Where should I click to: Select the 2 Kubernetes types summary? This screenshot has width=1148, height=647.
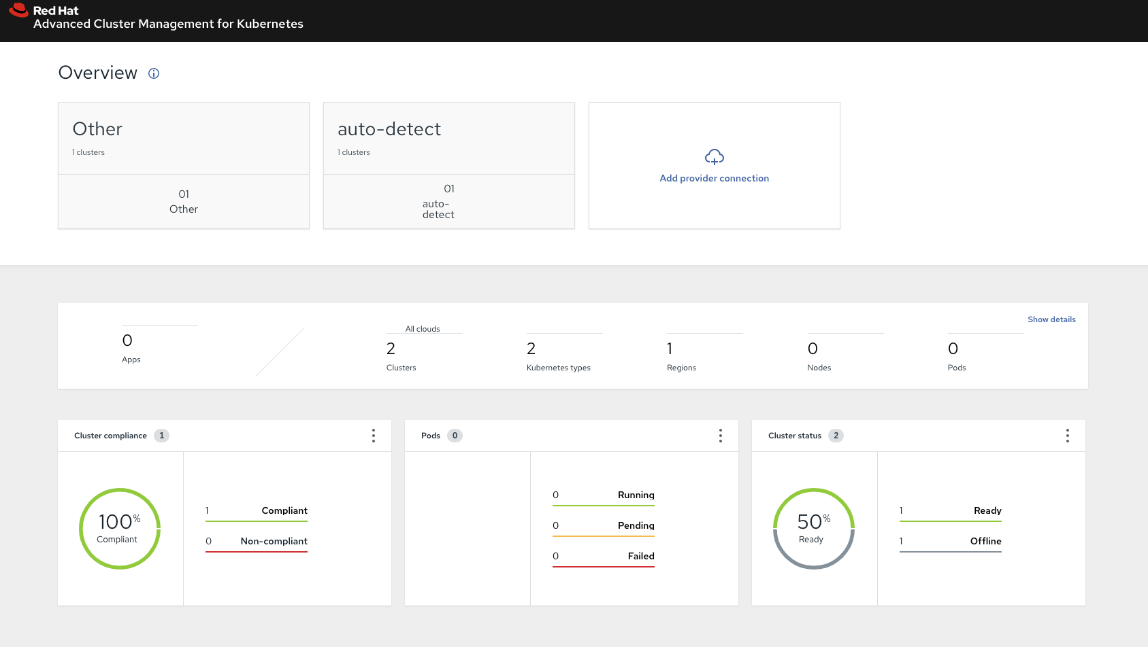564,353
